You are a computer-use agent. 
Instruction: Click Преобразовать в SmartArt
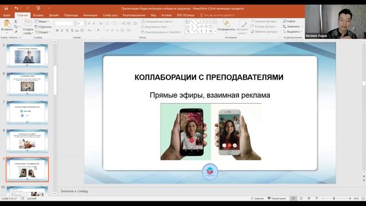(161, 32)
